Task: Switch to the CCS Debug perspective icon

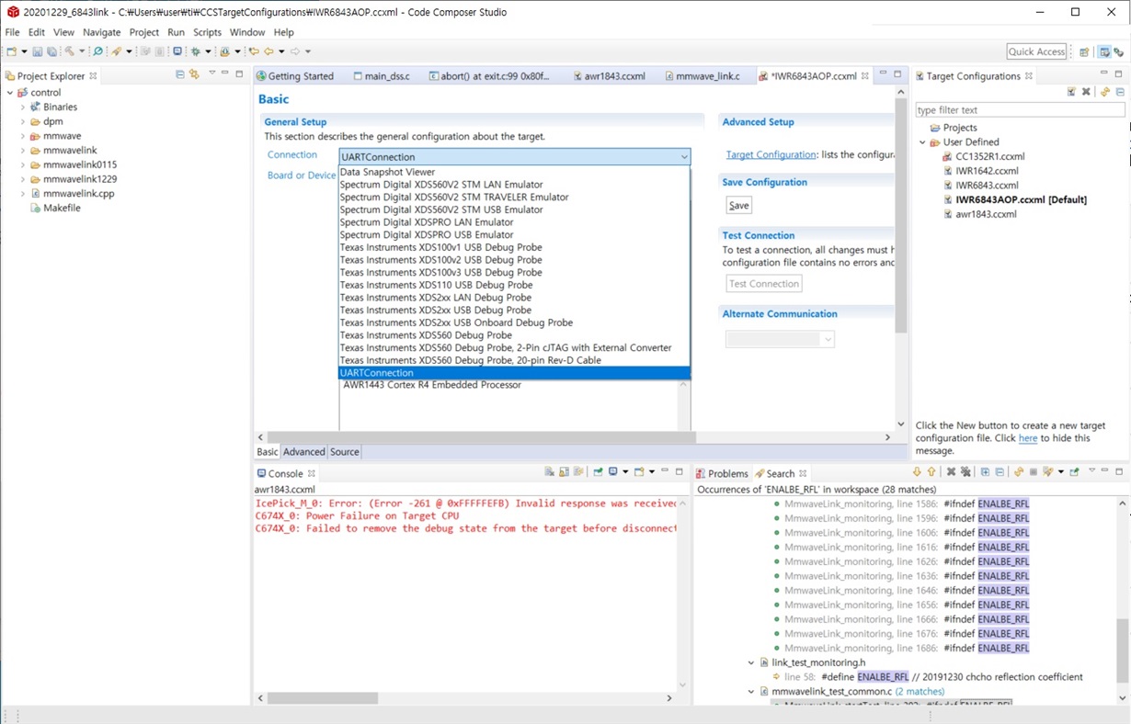Action: (x=1119, y=52)
